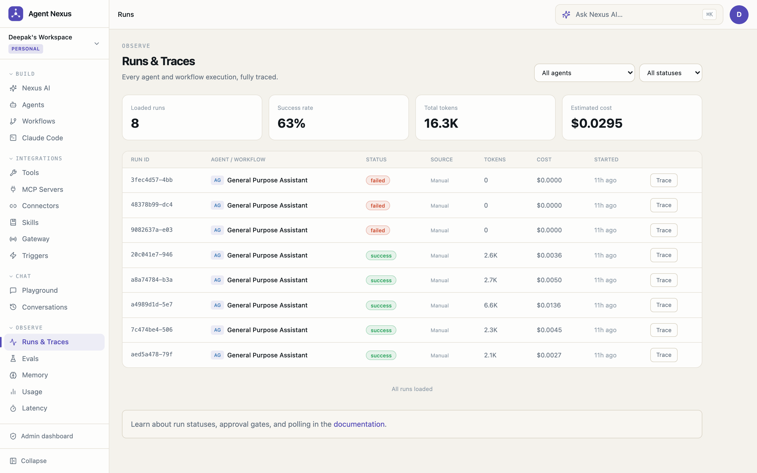This screenshot has height=473, width=757.
Task: Go to Nexus AI page
Action: [x=54, y=88]
